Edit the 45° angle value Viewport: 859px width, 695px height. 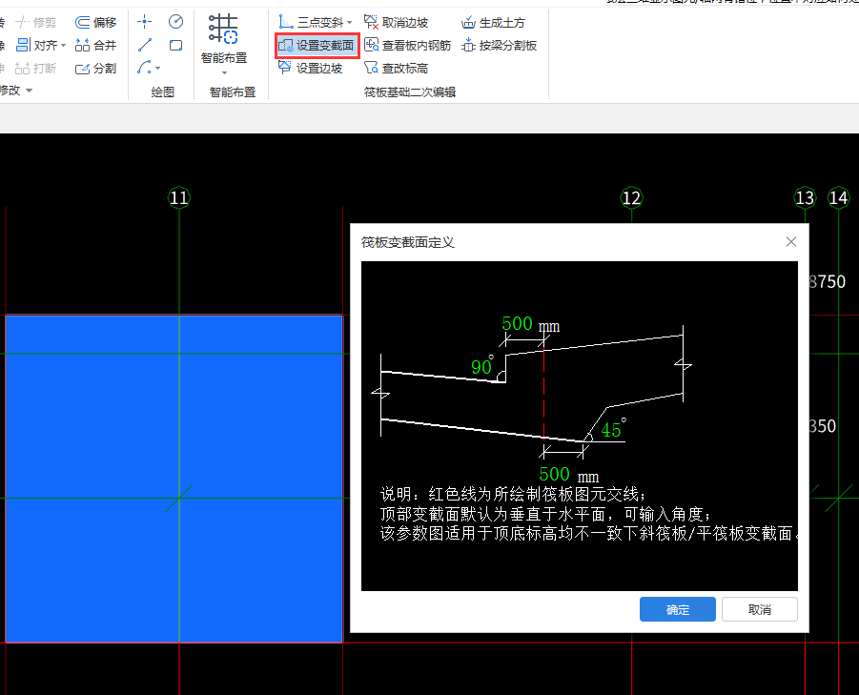point(611,431)
